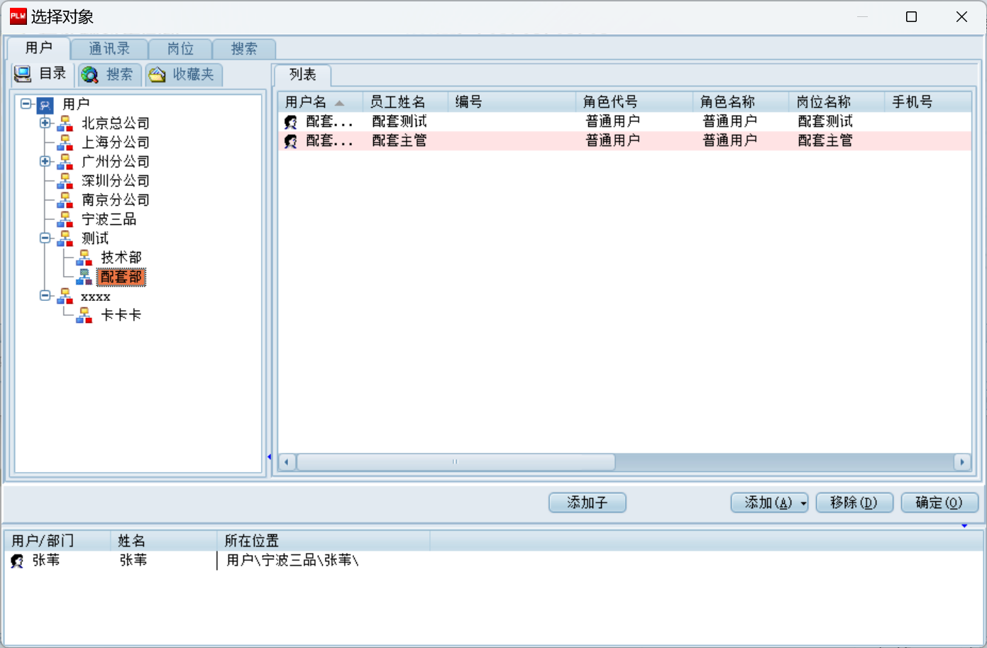Image resolution: width=987 pixels, height=648 pixels.
Task: Click the 角色代号 column header
Action: tap(634, 102)
